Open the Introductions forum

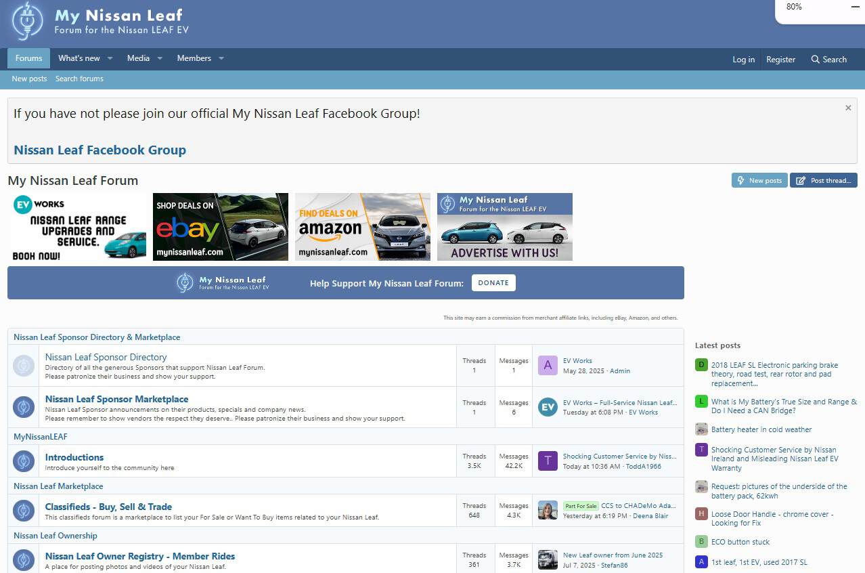tap(74, 457)
